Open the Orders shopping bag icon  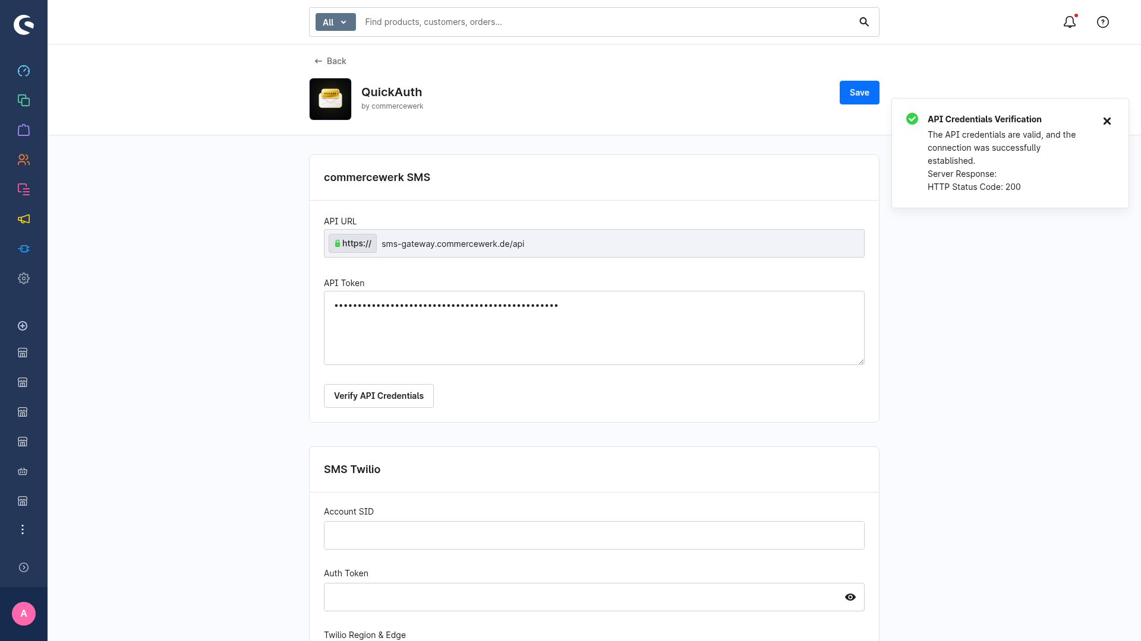pos(24,130)
